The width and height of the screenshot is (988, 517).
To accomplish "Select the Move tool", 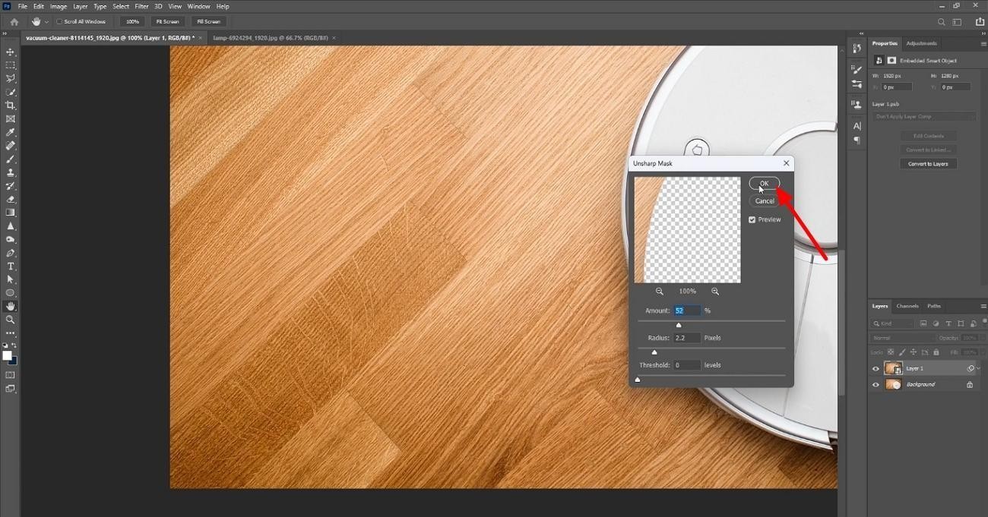I will pyautogui.click(x=11, y=52).
